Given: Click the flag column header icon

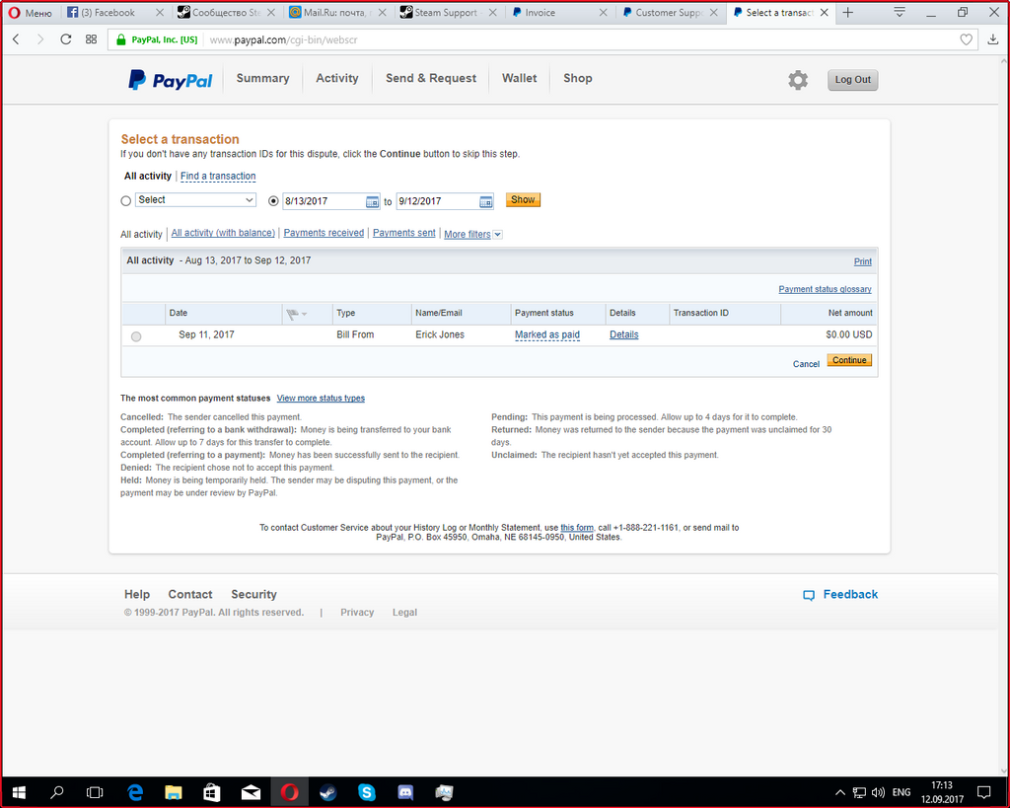Looking at the screenshot, I should tap(292, 314).
